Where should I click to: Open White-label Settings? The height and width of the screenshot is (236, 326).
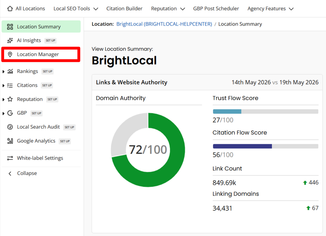(40, 158)
